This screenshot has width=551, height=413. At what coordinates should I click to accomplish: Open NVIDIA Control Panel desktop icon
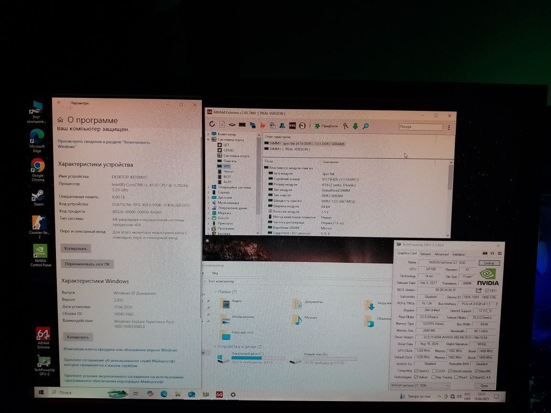pyautogui.click(x=40, y=255)
